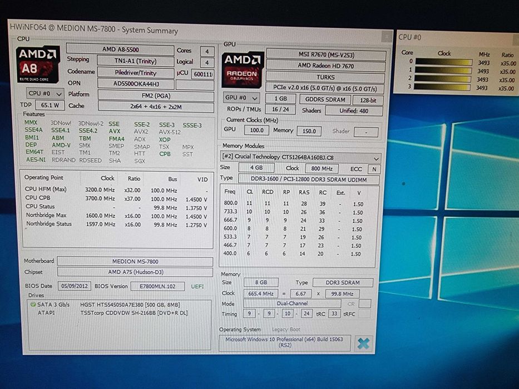The height and width of the screenshot is (389, 519).
Task: Click the Windows 10 Professional operating system field
Action: pyautogui.click(x=285, y=343)
